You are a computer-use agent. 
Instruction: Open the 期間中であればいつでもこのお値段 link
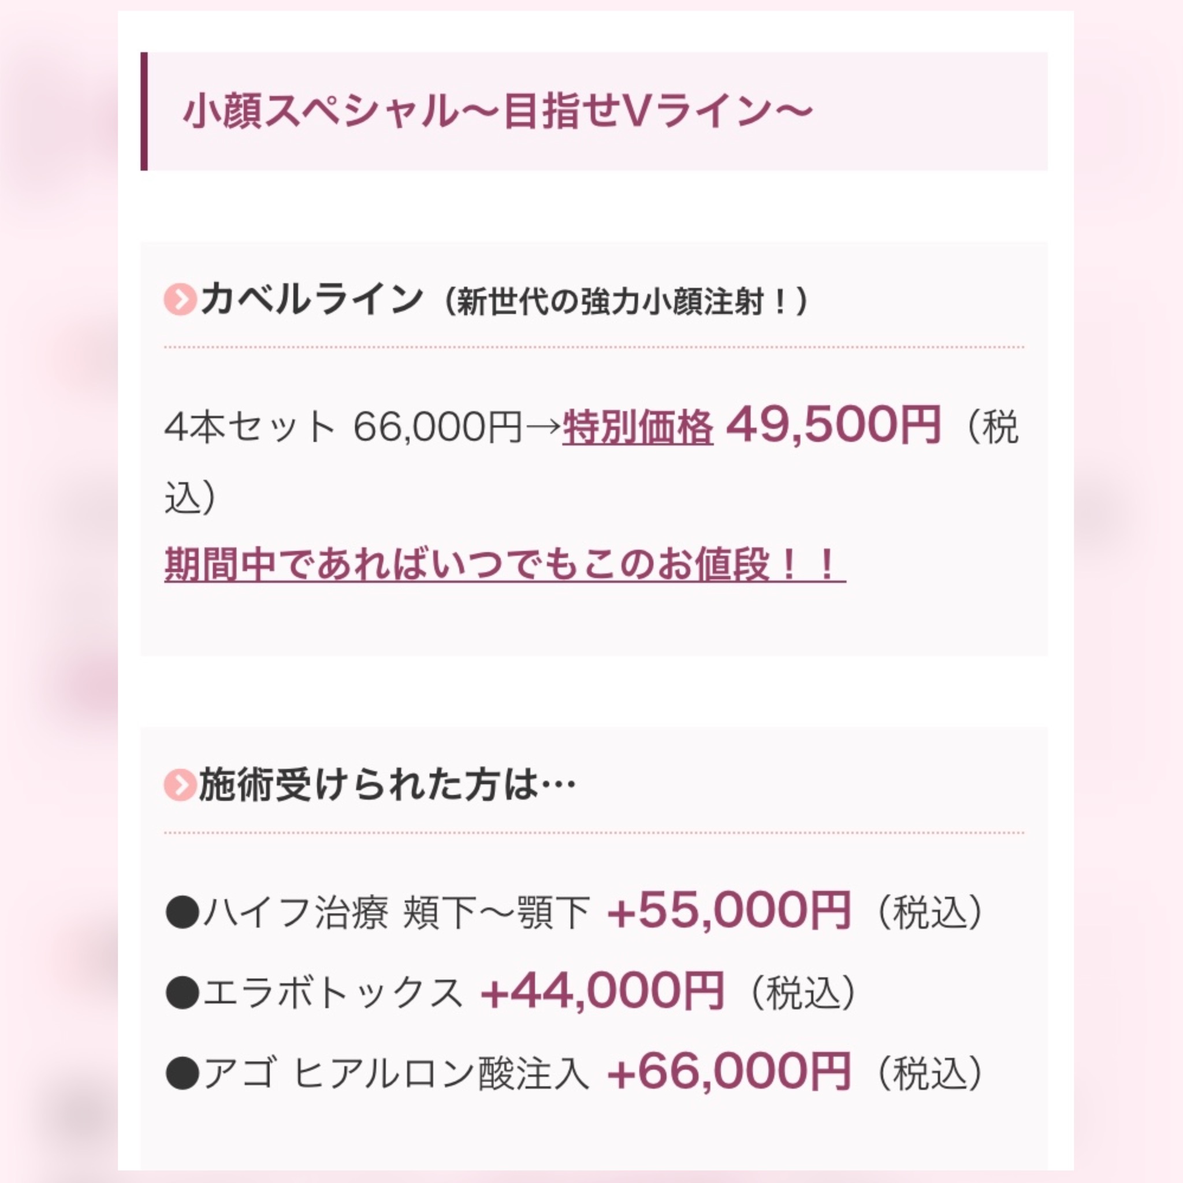pos(504,564)
